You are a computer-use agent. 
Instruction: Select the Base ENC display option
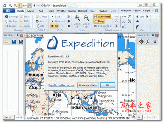click(56, 17)
